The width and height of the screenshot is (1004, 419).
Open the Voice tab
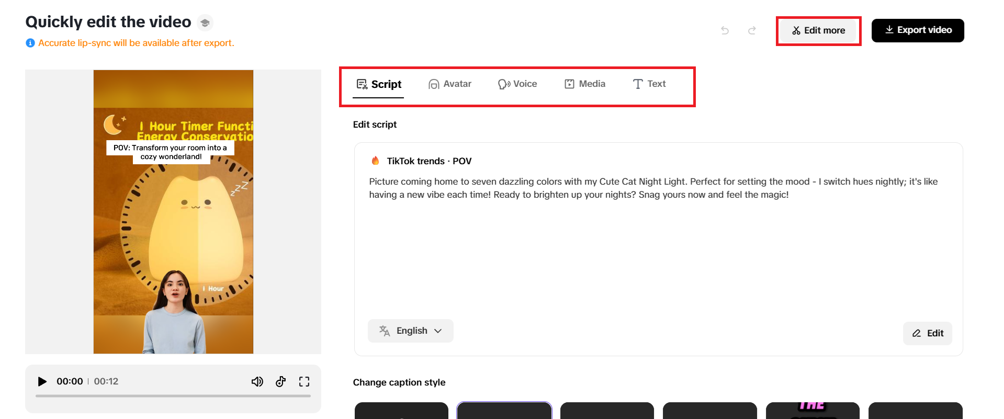click(x=517, y=84)
